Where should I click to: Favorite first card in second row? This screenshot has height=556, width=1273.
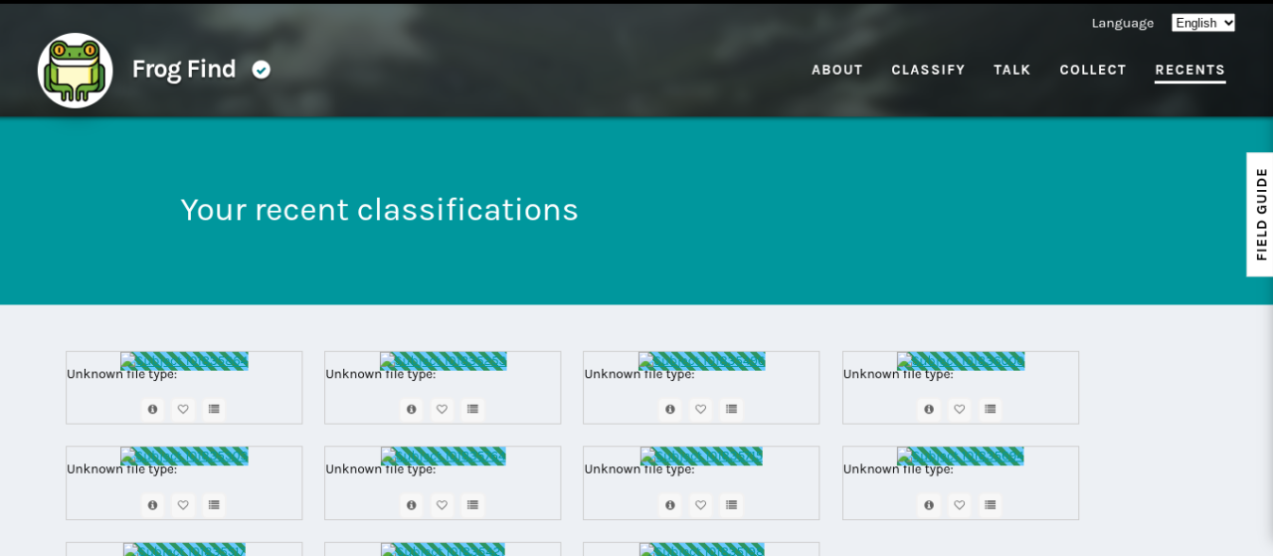pos(183,504)
